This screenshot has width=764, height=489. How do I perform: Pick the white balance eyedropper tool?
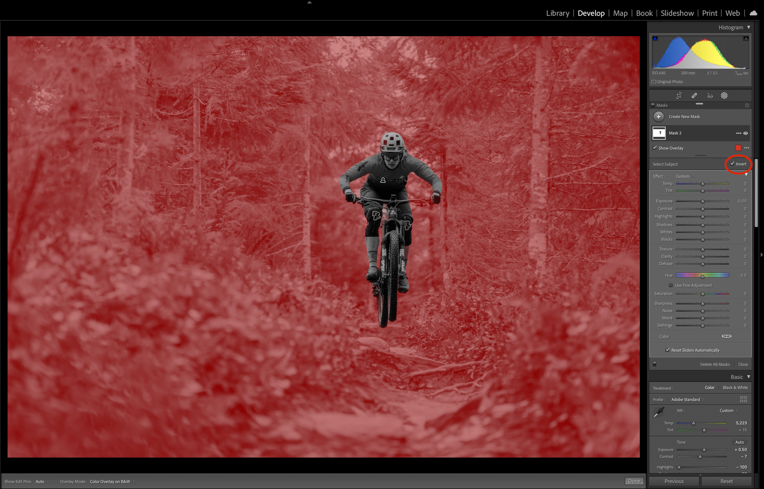pyautogui.click(x=658, y=412)
